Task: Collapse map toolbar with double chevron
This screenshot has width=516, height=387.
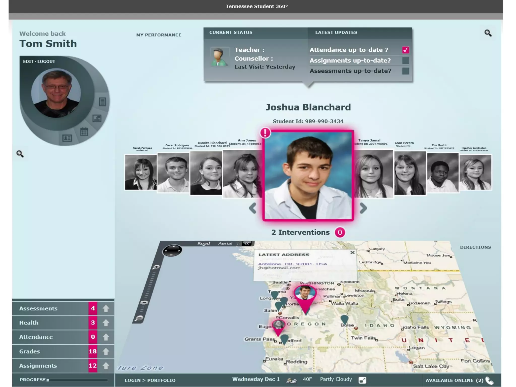Action: pos(247,243)
